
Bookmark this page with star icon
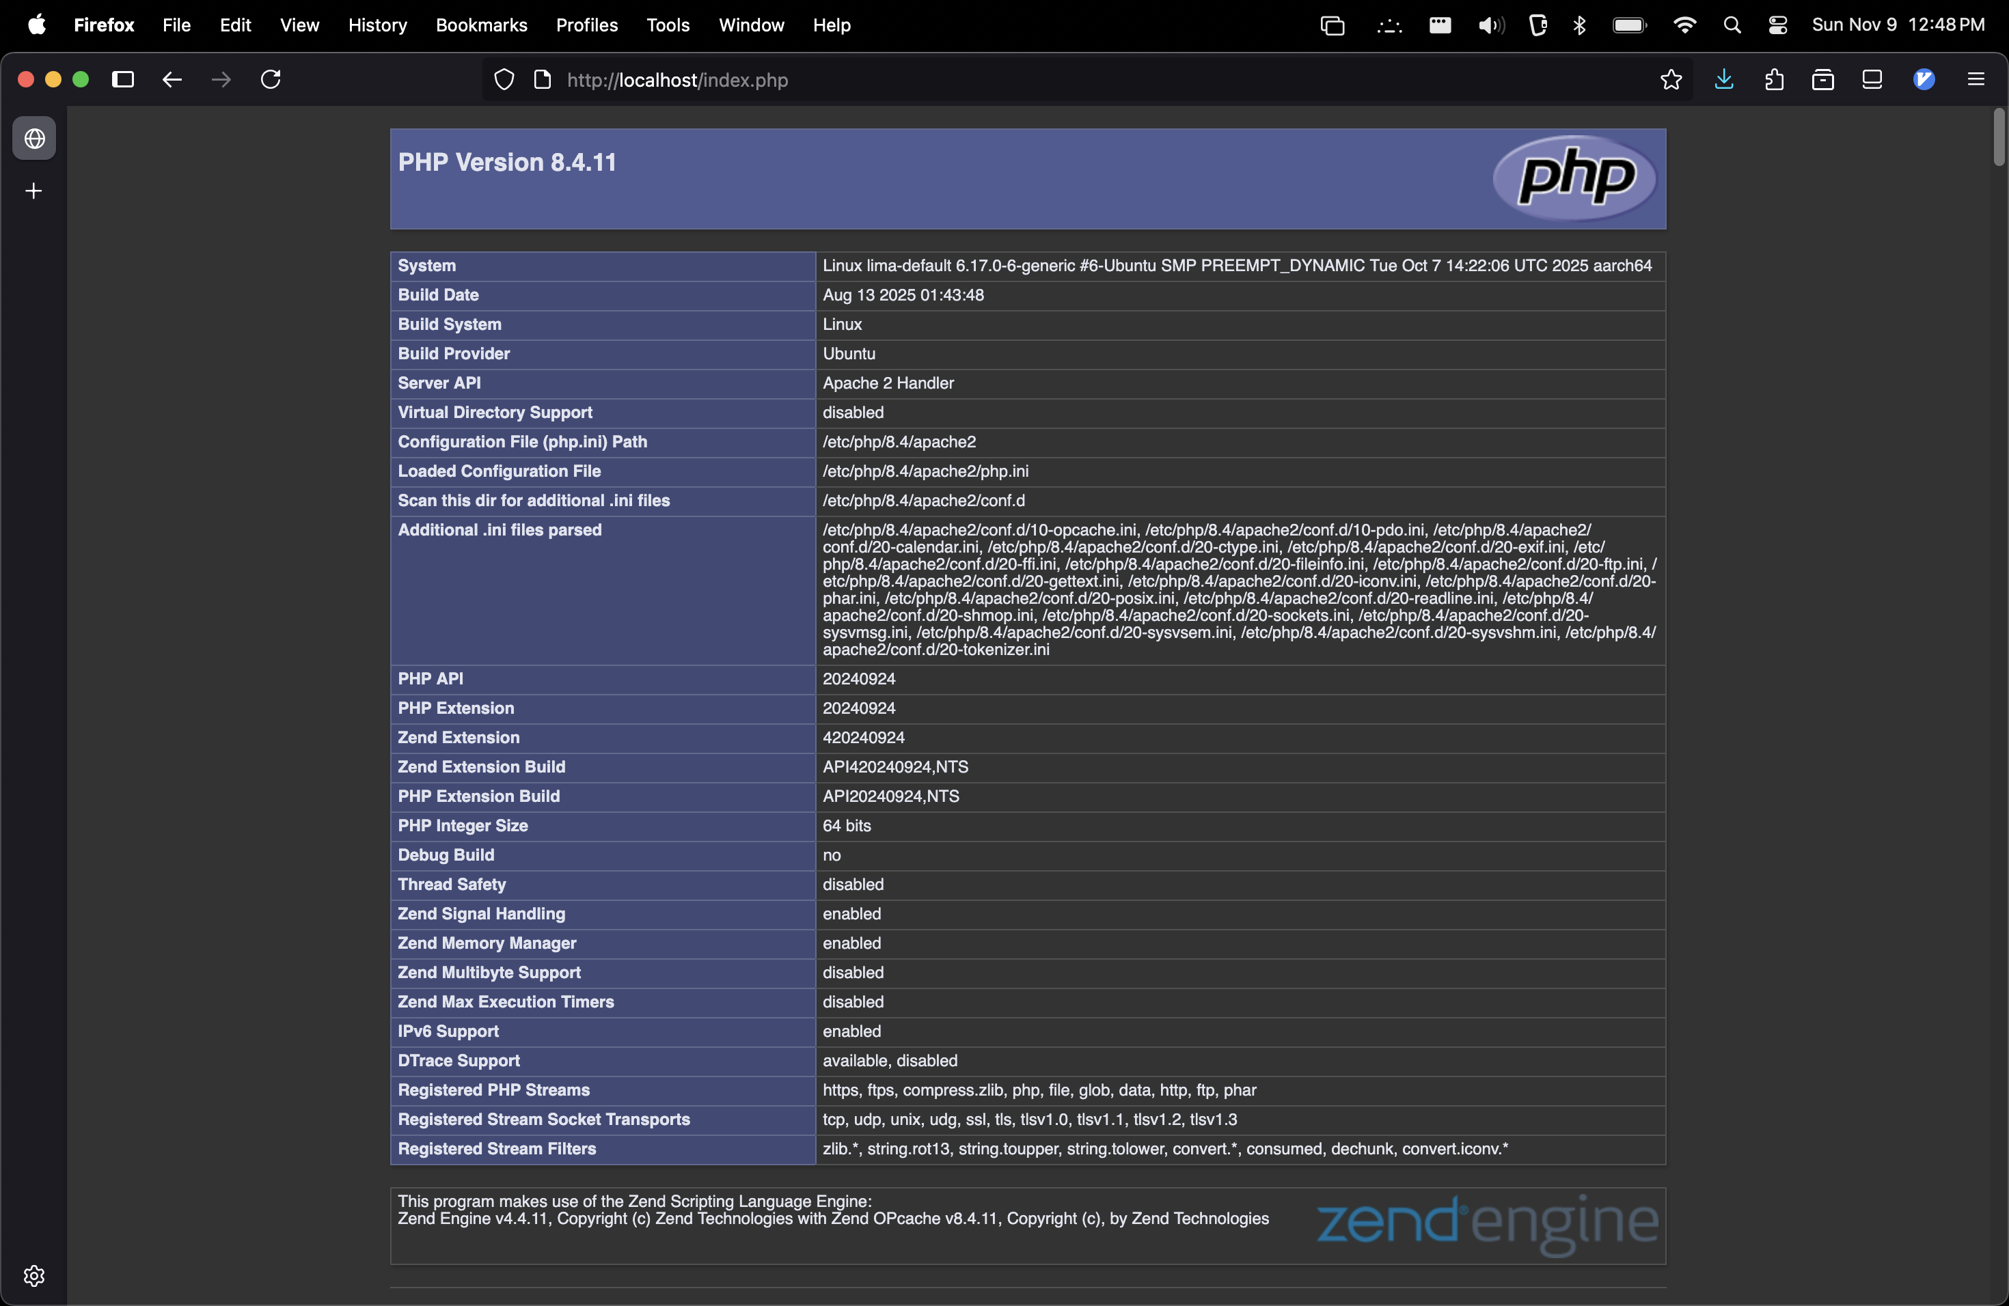[1671, 79]
